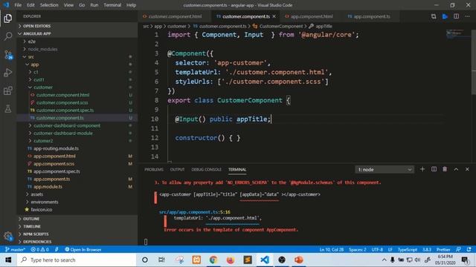476x267 pixels.
Task: Show the Output panel tab
Action: [177, 170]
